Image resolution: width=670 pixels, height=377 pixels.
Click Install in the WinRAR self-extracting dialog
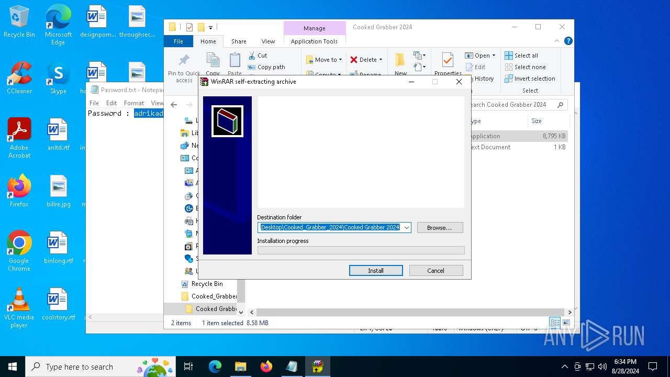[376, 271]
